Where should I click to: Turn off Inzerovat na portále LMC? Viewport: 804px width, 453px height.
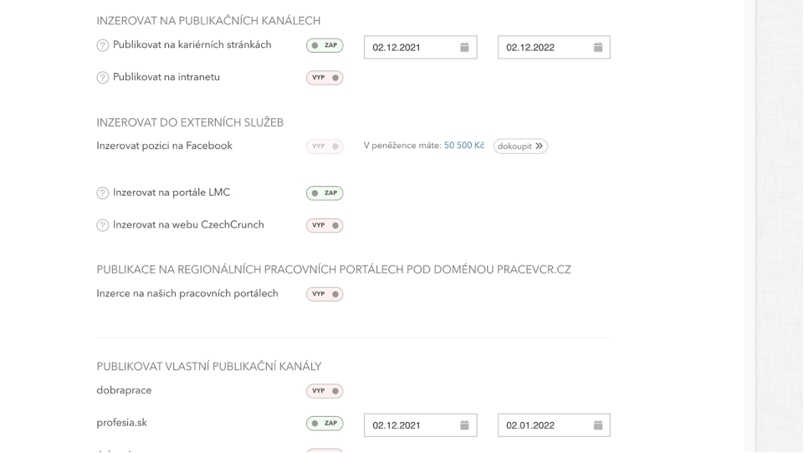coord(325,193)
